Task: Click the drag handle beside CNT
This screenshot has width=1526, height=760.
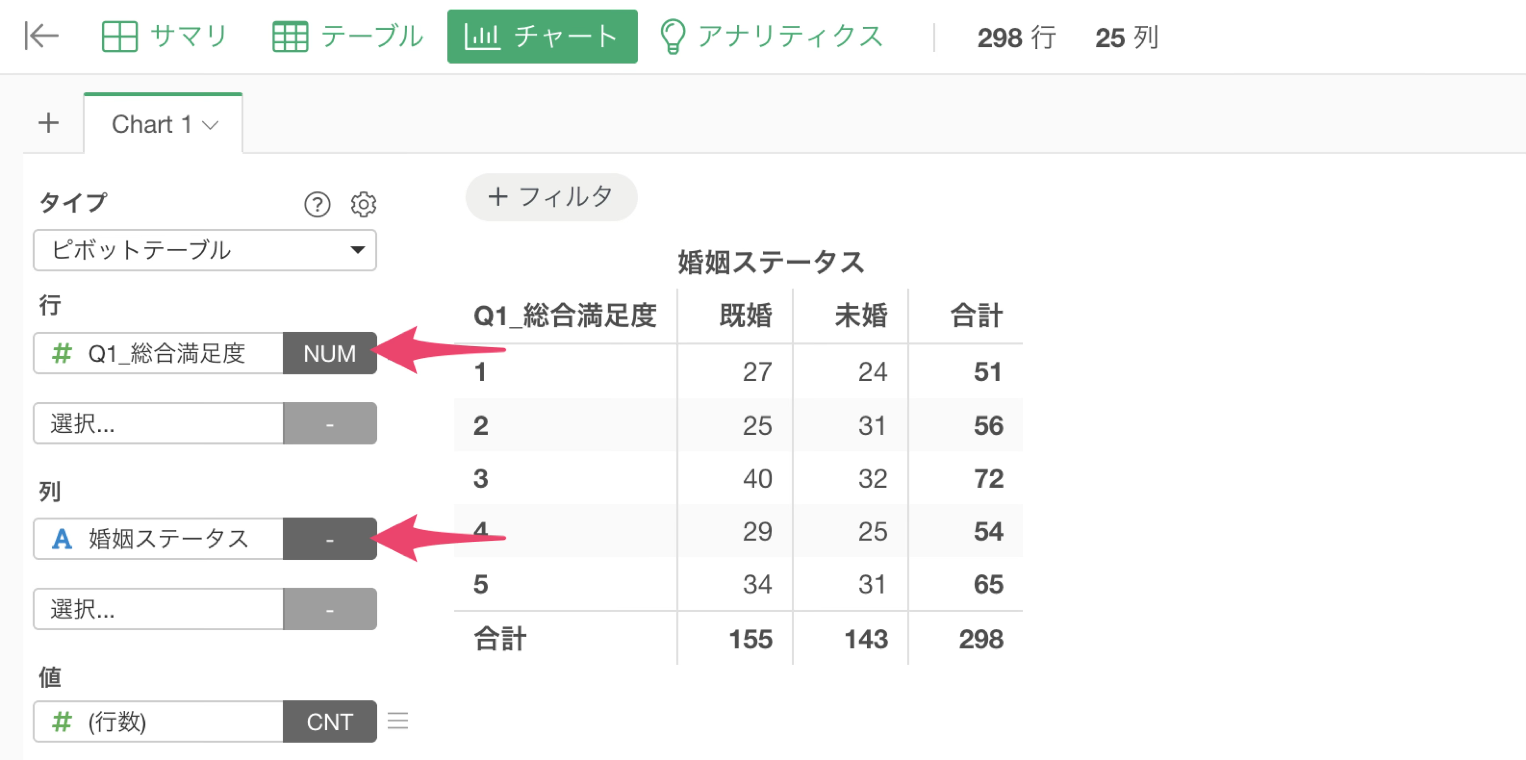Action: click(x=398, y=721)
